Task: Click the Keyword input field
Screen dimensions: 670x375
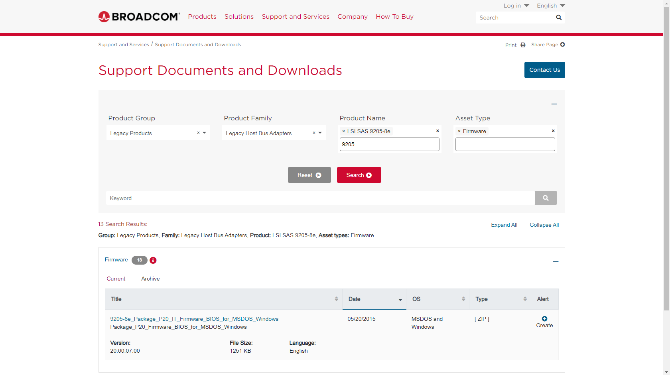Action: pos(320,198)
